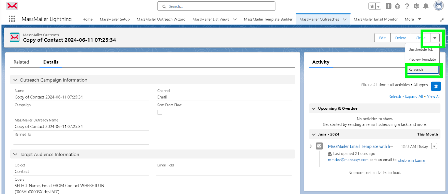448x194 pixels.
Task: Click the Edit button
Action: [382, 38]
